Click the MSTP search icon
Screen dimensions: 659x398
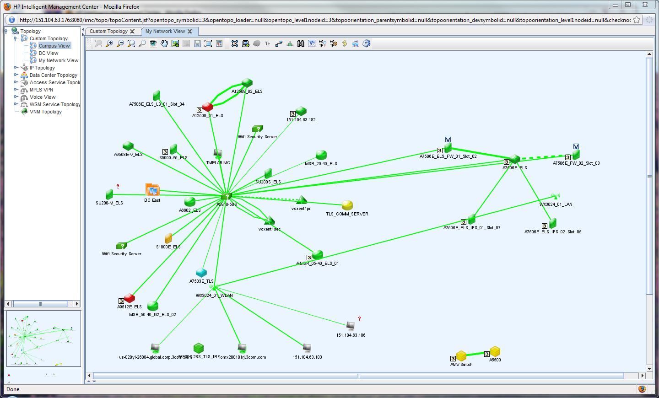tap(322, 43)
